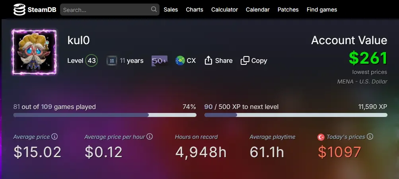Click the 90 / 500 XP to next level text

[x=241, y=107]
